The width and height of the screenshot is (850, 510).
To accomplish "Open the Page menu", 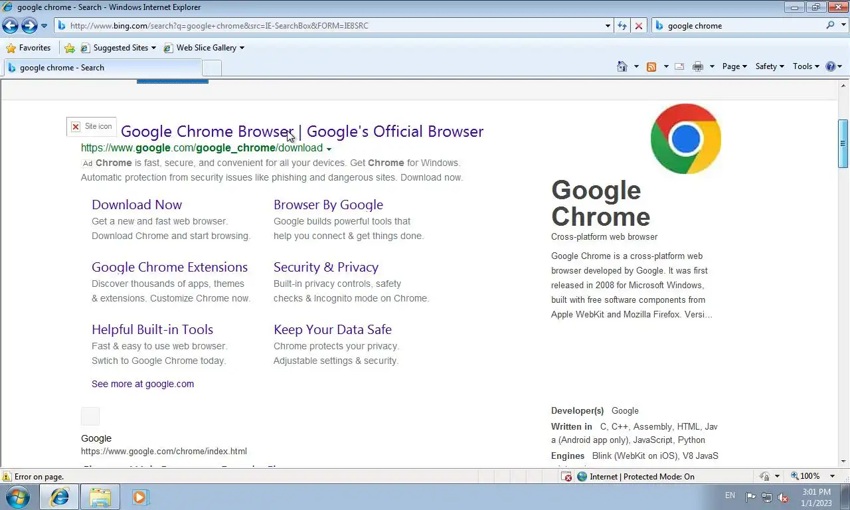I will coord(734,66).
